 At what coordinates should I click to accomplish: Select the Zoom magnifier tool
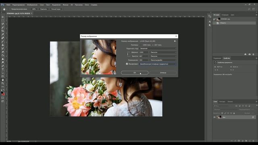pyautogui.click(x=3, y=83)
